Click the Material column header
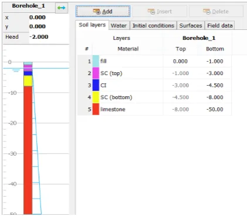This screenshot has width=247, height=216. (128, 49)
